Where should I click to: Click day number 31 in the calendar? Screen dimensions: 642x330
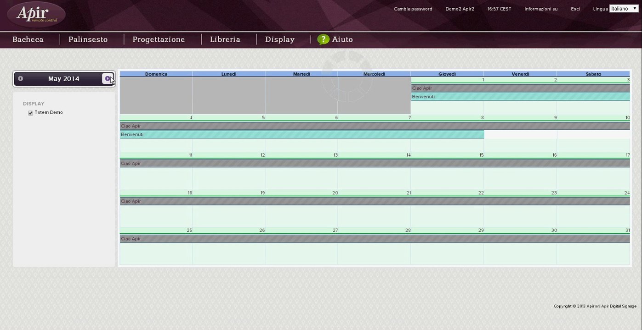(x=627, y=231)
